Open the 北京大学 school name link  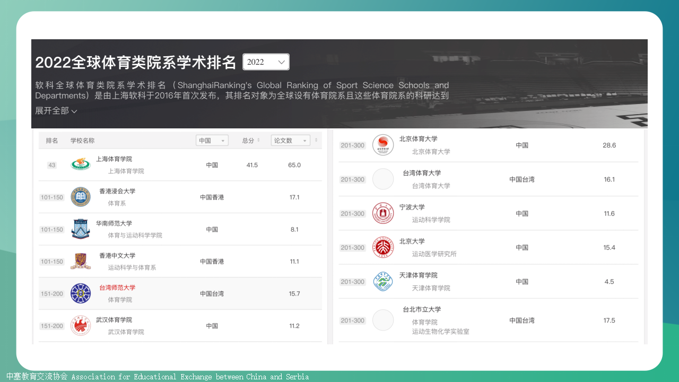tap(412, 241)
